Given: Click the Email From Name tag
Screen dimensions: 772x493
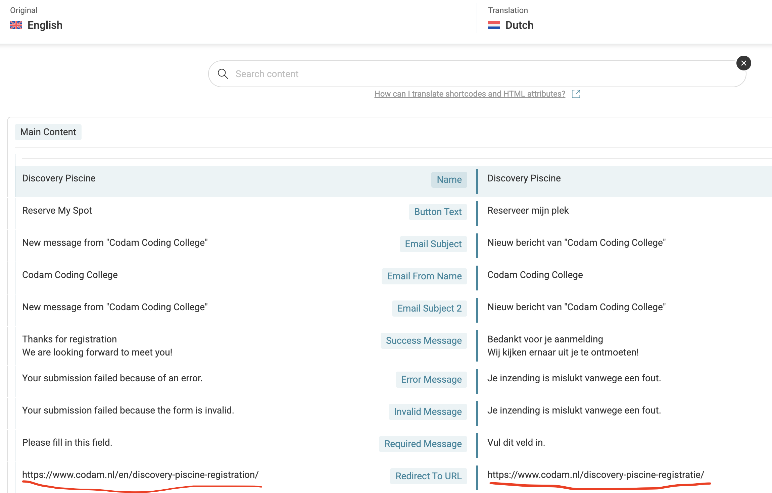Looking at the screenshot, I should click(x=424, y=276).
